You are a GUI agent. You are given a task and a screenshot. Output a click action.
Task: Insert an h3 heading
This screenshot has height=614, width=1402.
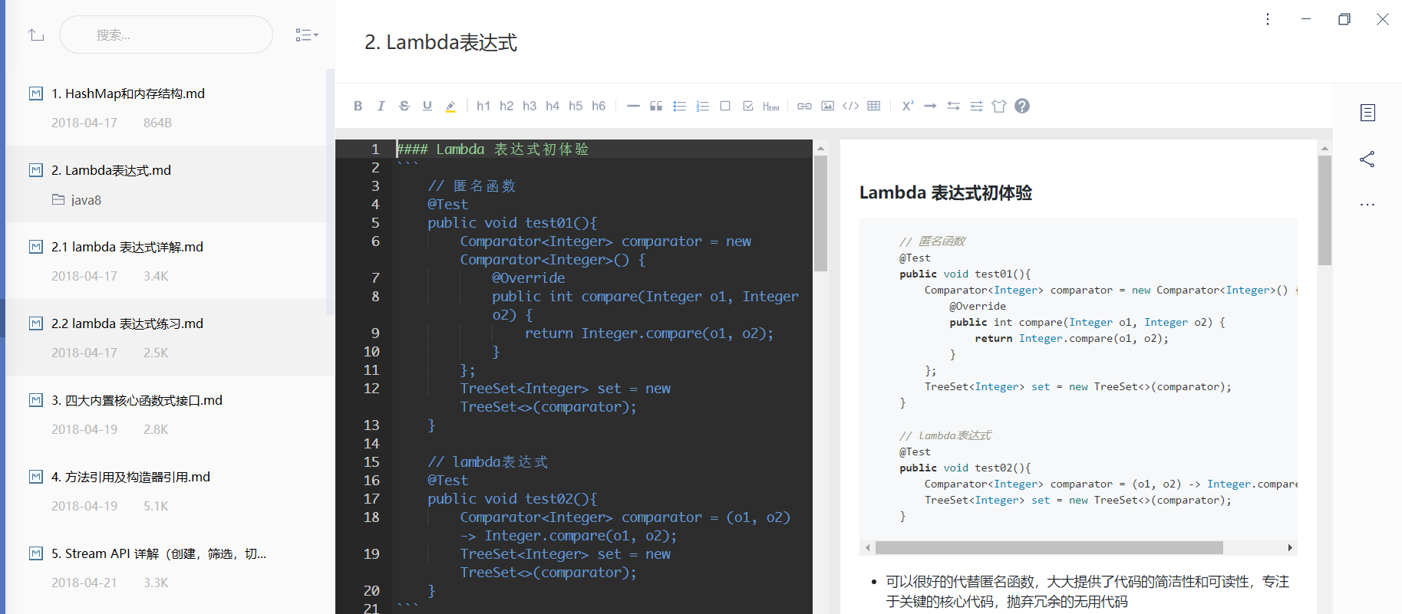point(529,106)
